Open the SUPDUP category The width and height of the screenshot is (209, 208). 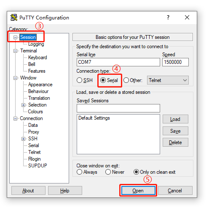point(38,166)
